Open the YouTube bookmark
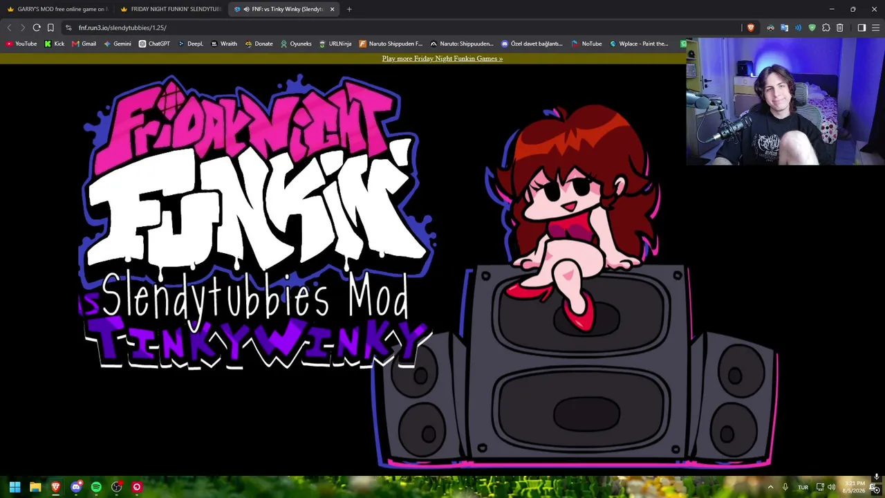Viewport: 885px width, 498px height. click(x=21, y=44)
